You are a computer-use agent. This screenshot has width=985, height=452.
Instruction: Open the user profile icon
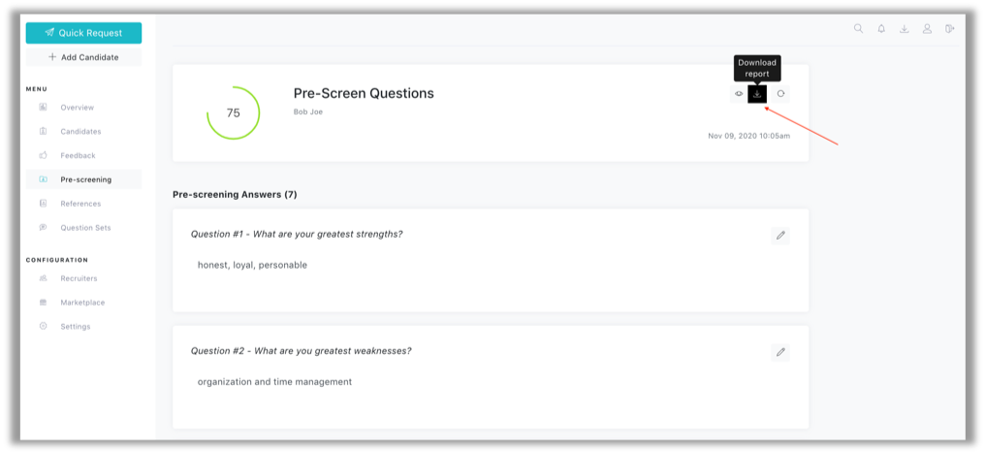click(x=927, y=28)
